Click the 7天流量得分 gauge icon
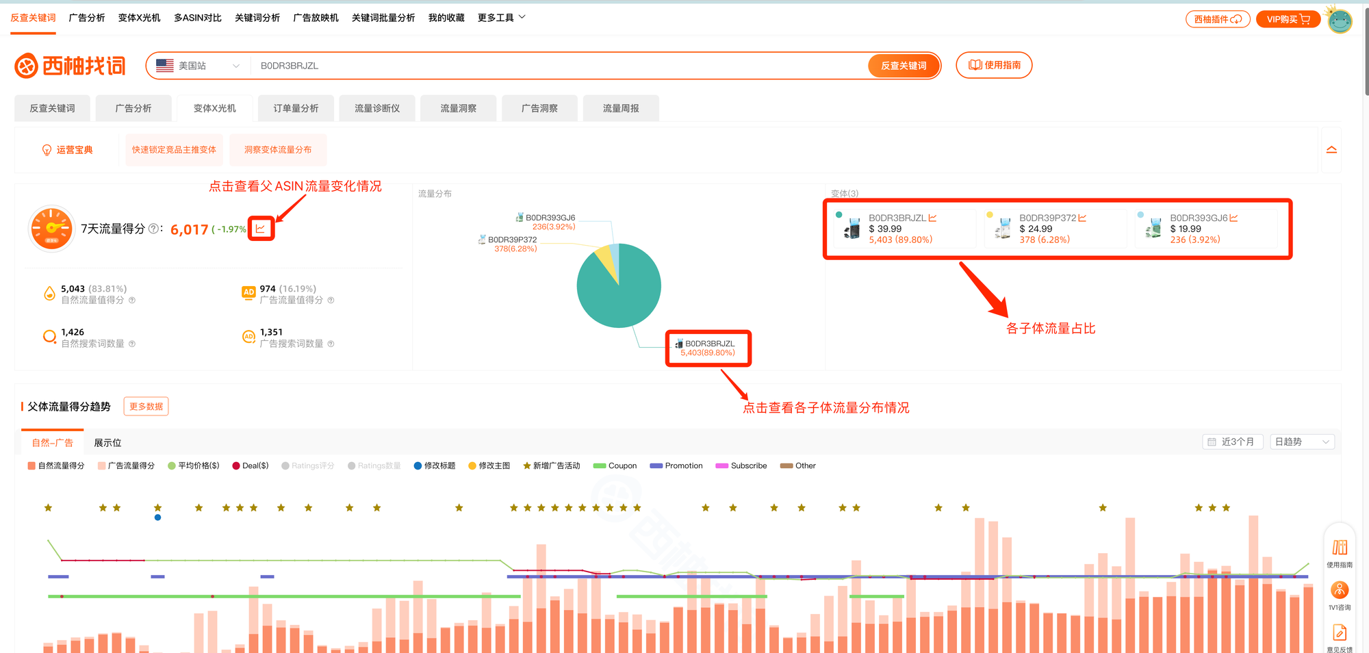This screenshot has height=653, width=1369. pos(51,229)
